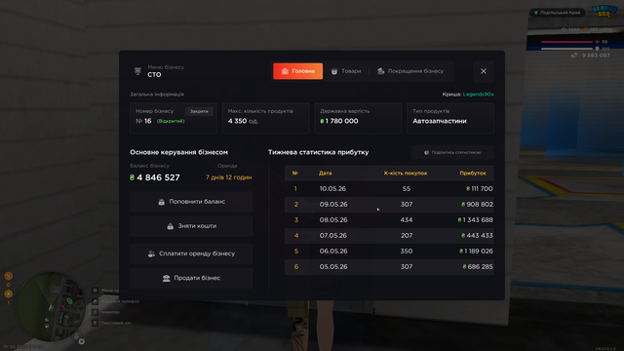Click the home icon in Головна tab

(285, 71)
